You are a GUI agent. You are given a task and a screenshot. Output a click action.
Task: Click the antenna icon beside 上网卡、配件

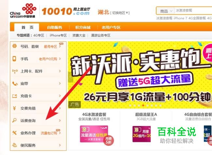(15, 71)
